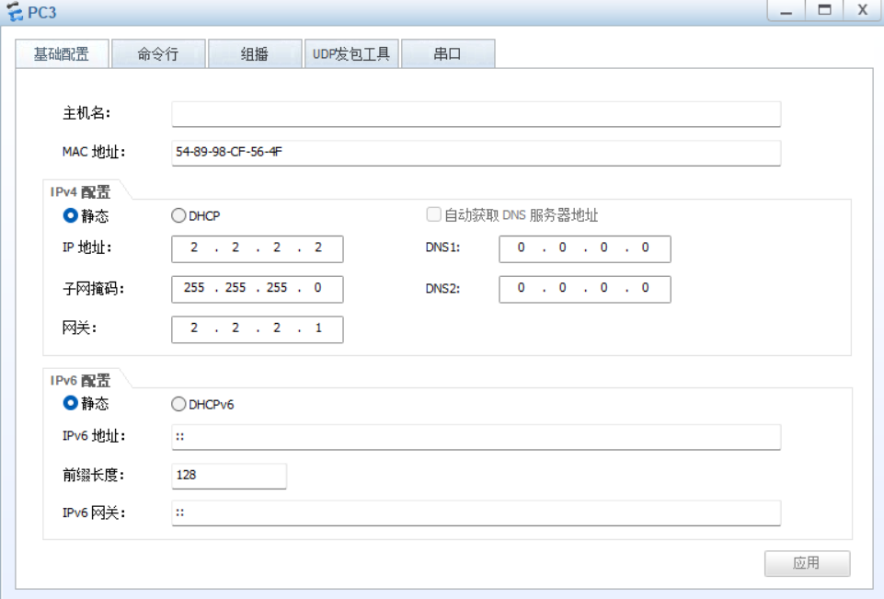Click the MAC 地址 field

(x=476, y=153)
